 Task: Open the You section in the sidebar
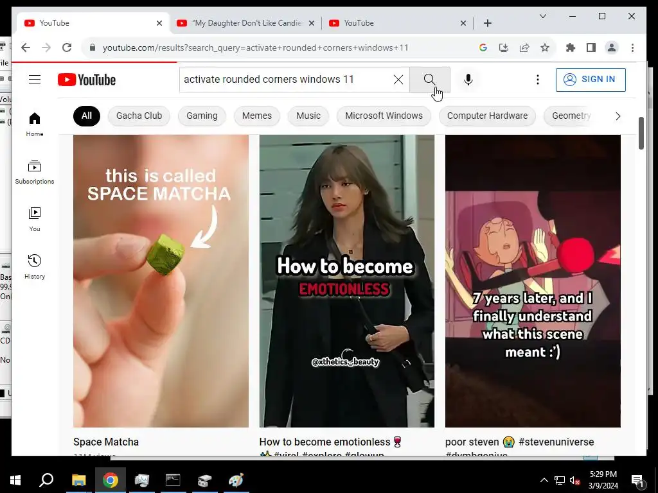pyautogui.click(x=35, y=220)
